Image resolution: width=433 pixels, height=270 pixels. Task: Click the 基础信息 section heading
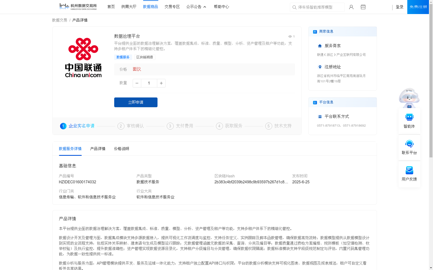click(67, 166)
